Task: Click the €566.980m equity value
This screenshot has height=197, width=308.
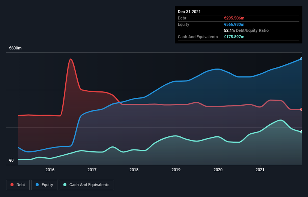Action: pos(234,24)
